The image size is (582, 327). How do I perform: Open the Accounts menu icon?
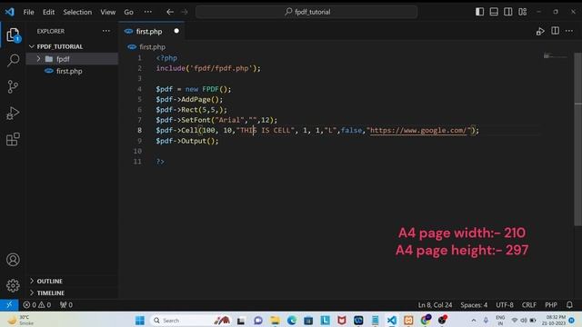click(13, 260)
